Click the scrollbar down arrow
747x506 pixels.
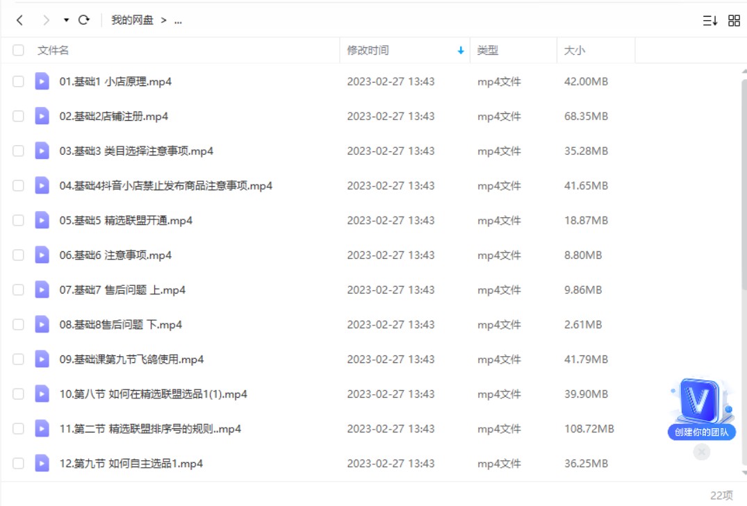pos(744,473)
